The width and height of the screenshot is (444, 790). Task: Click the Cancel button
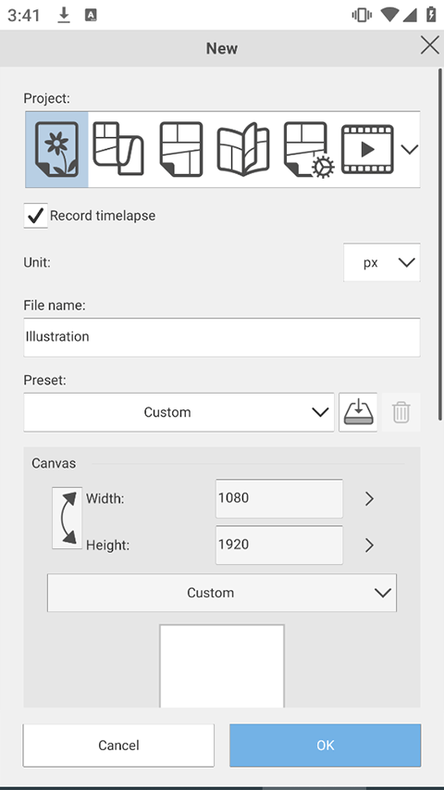[x=118, y=746]
